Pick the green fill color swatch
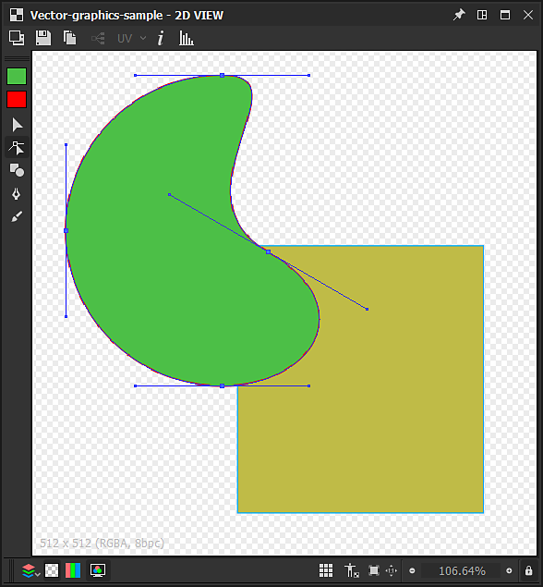 pyautogui.click(x=17, y=77)
